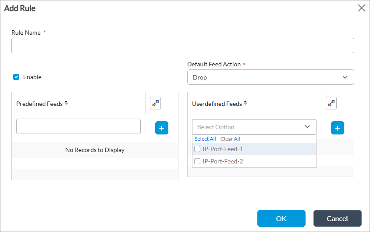370x232 pixels.
Task: Click the Userdefined Feeds column header
Action: coord(217,104)
